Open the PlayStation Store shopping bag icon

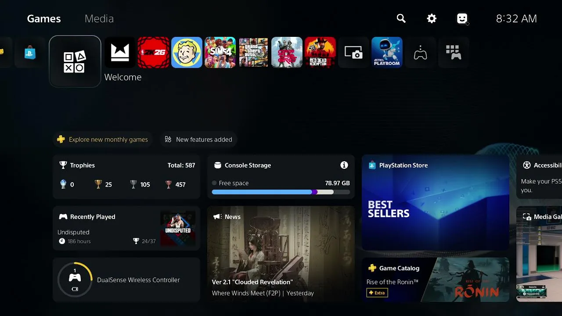point(30,53)
